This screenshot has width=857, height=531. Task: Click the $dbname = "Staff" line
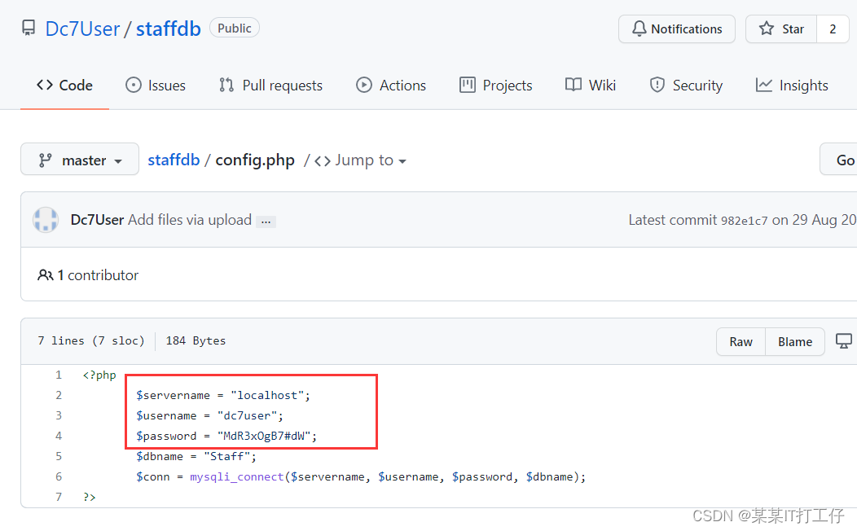point(196,456)
